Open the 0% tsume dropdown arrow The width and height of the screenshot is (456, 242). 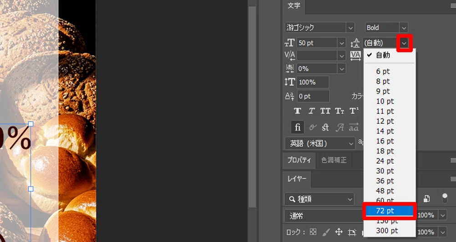point(342,69)
